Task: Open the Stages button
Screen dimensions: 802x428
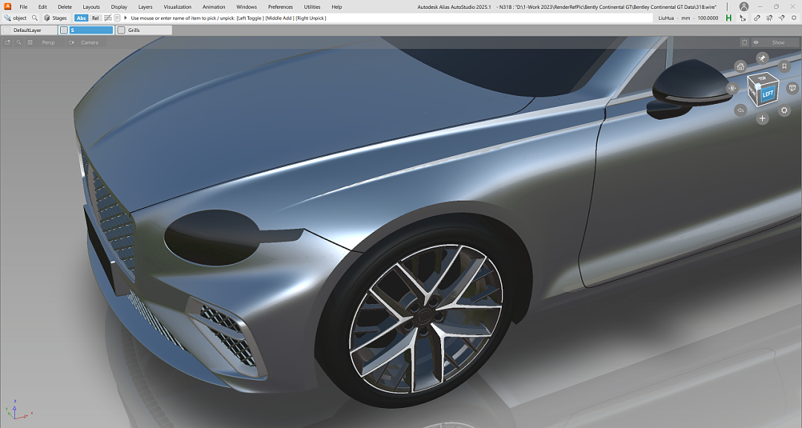Action: click(55, 18)
